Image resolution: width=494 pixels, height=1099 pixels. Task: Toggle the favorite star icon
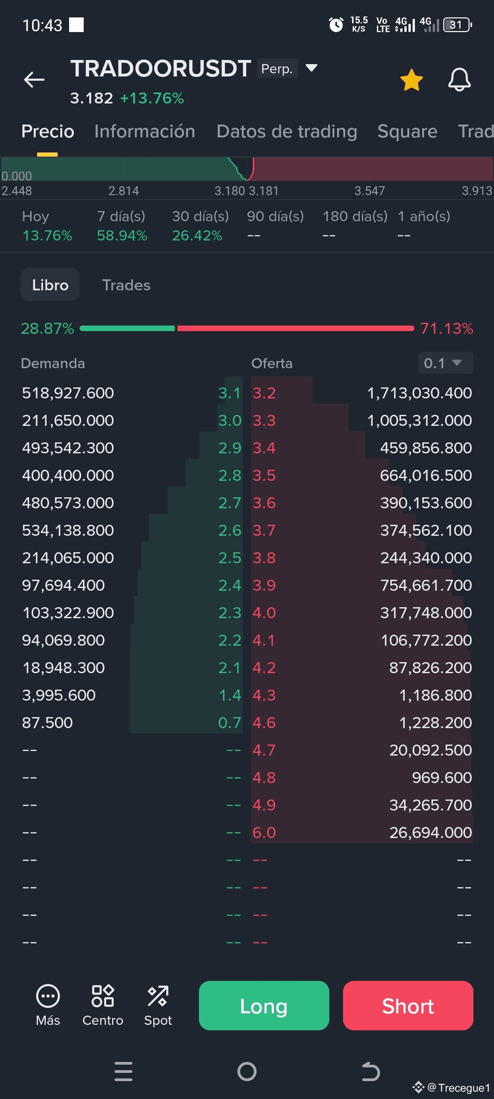point(412,80)
